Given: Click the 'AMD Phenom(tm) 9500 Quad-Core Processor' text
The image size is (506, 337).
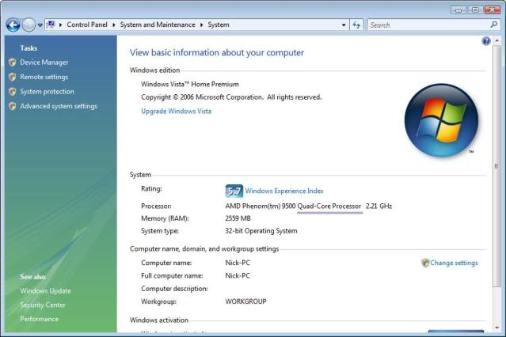Looking at the screenshot, I should pyautogui.click(x=293, y=206).
